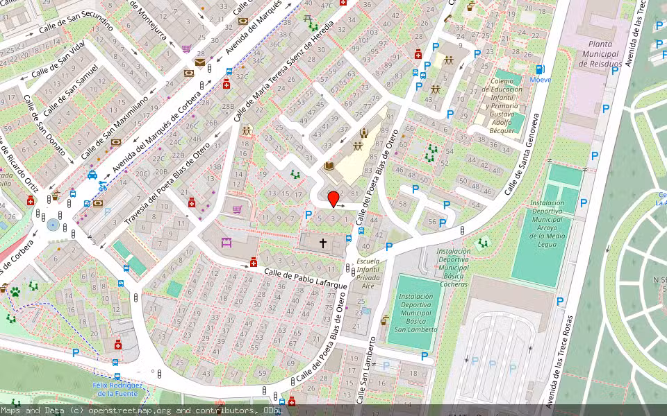Viewport: 667px width, 416px height.
Task: Click the purple picnic icon above Calle de Pablo Lafargue
Action: coord(227,243)
